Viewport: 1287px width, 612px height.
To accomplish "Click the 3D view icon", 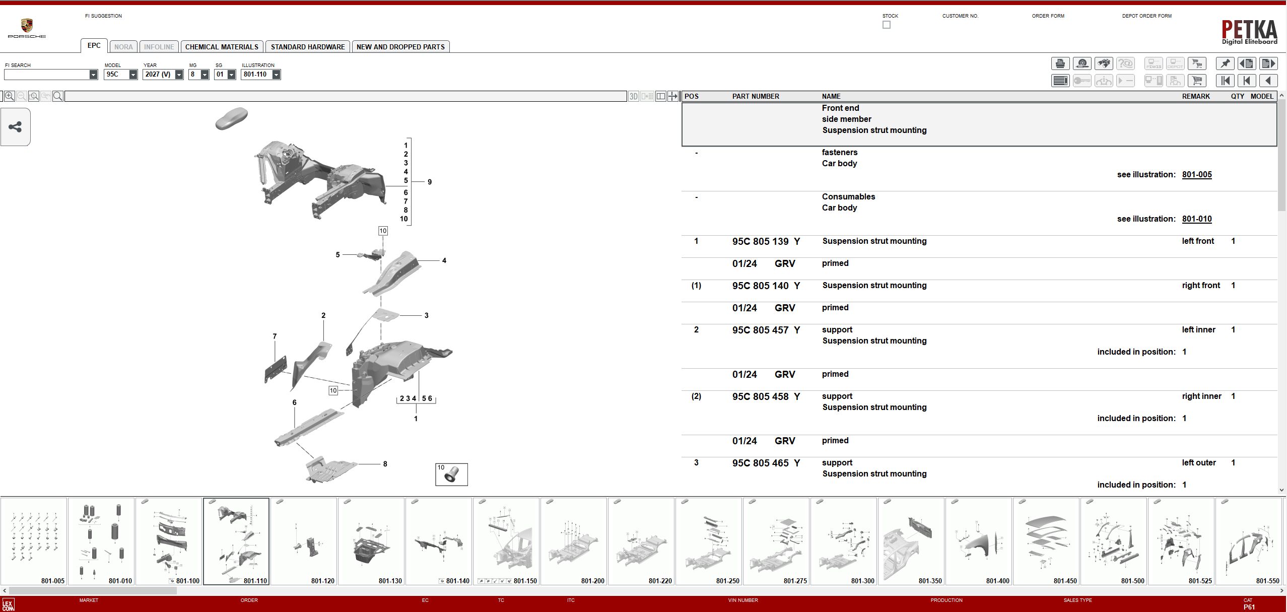I will coord(634,96).
